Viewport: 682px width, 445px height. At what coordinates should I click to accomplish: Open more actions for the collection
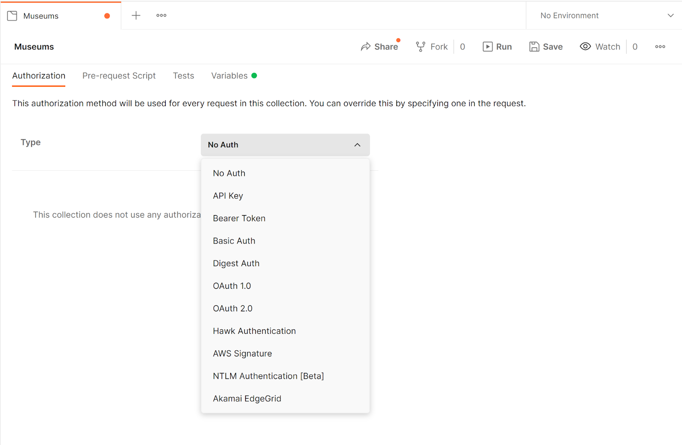[659, 47]
